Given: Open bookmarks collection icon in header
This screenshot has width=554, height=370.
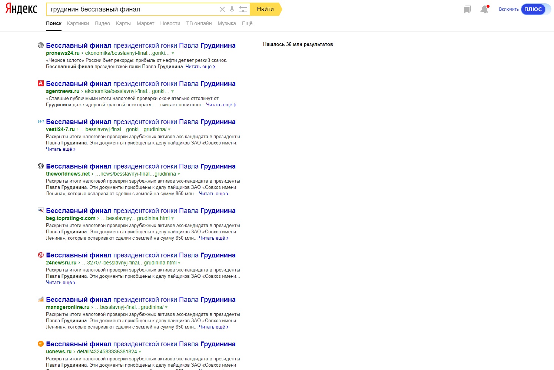Looking at the screenshot, I should (x=467, y=9).
